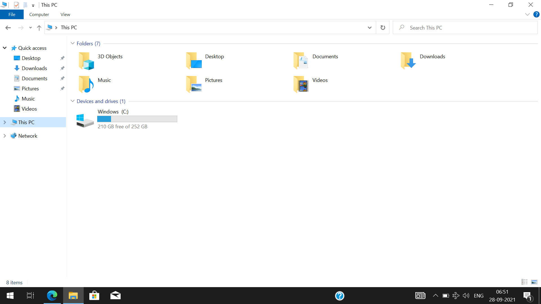
Task: Unpin Desktop from Quick access
Action: [63, 58]
